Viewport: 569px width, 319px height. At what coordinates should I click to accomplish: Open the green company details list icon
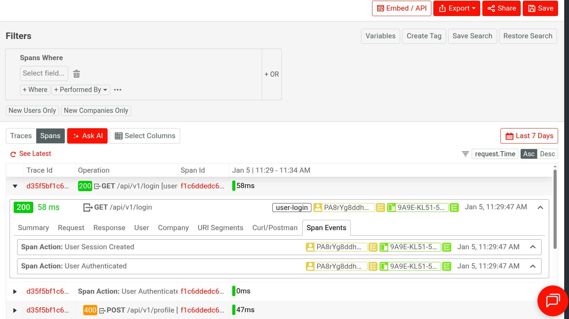tap(454, 207)
